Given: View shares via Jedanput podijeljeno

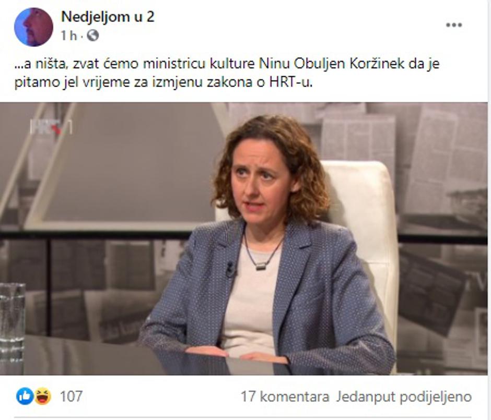Looking at the screenshot, I should [x=404, y=397].
